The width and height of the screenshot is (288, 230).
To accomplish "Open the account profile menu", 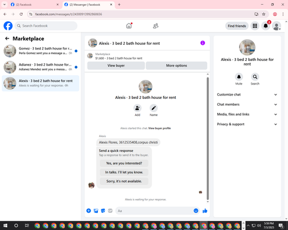I will (x=276, y=26).
